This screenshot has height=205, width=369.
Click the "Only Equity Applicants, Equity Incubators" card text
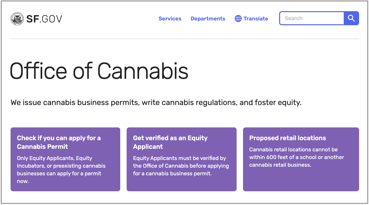[61, 170]
